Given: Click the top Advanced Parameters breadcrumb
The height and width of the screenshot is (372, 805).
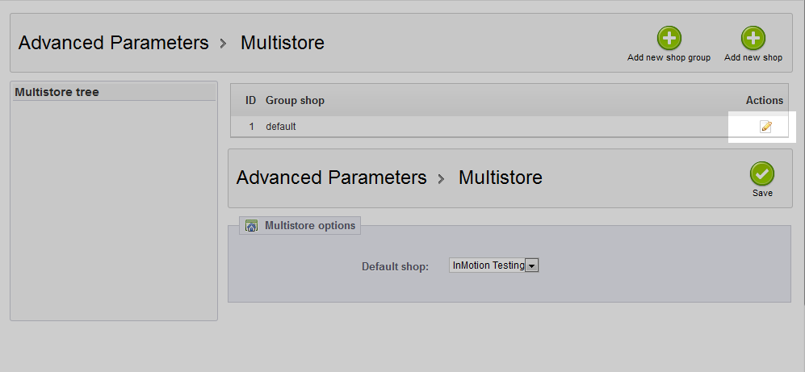Looking at the screenshot, I should tap(114, 43).
